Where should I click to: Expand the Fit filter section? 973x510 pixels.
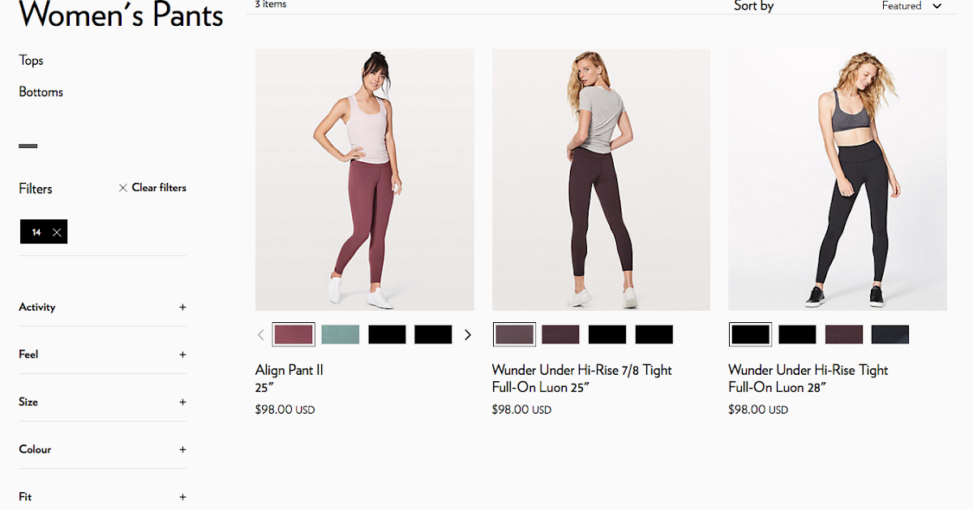pos(182,495)
